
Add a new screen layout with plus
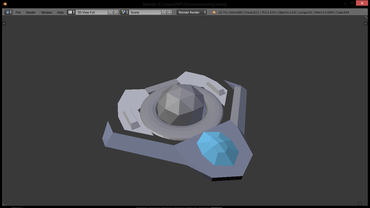click(111, 12)
